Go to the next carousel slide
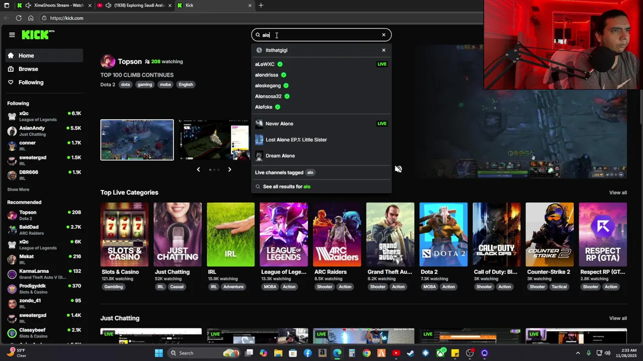 (230, 169)
